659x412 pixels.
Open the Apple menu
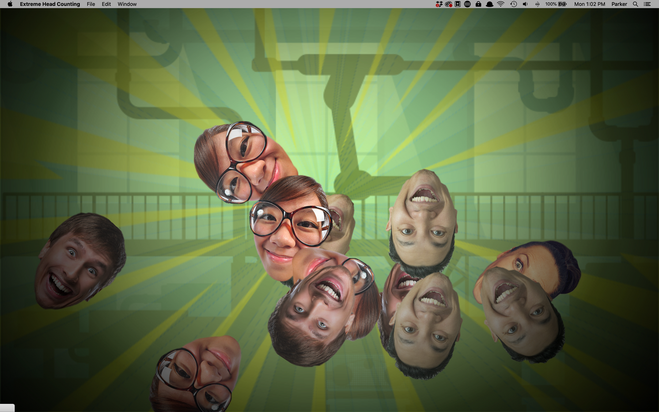click(10, 4)
